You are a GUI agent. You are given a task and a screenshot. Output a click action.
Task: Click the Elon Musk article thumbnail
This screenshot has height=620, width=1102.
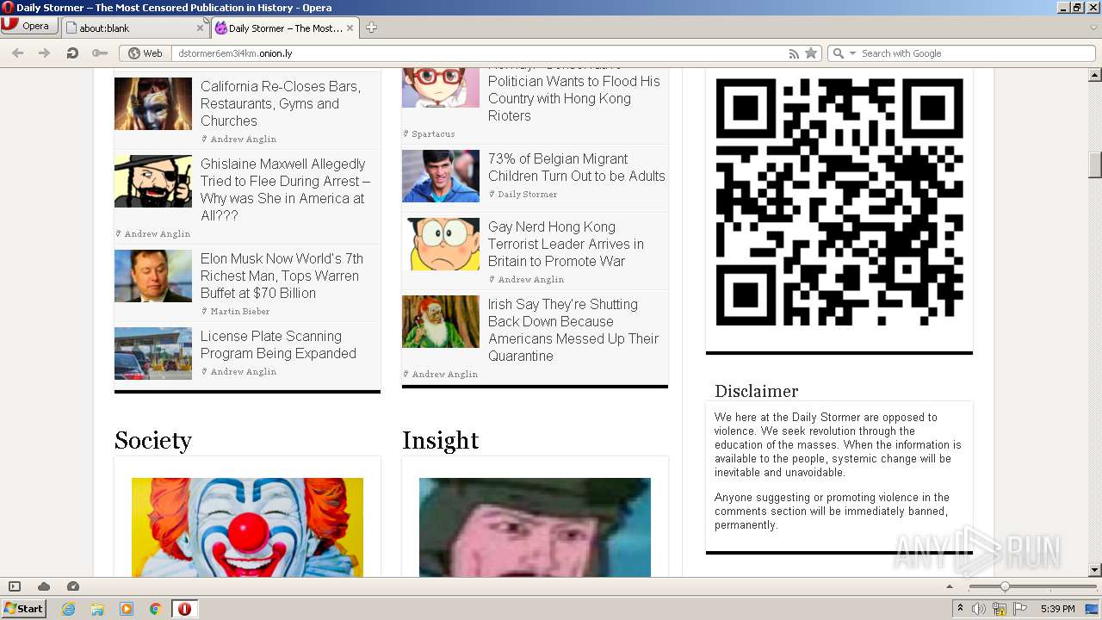(153, 276)
